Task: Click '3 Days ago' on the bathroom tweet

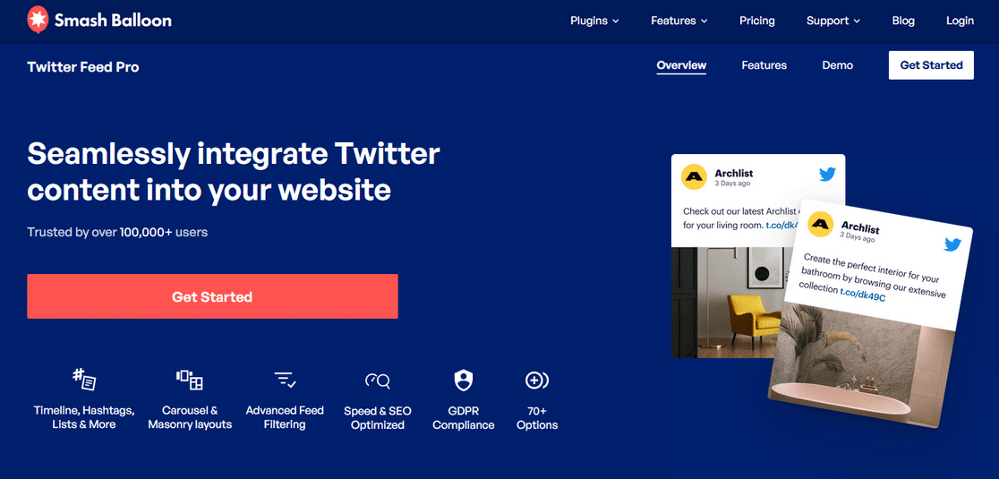Action: [x=857, y=237]
